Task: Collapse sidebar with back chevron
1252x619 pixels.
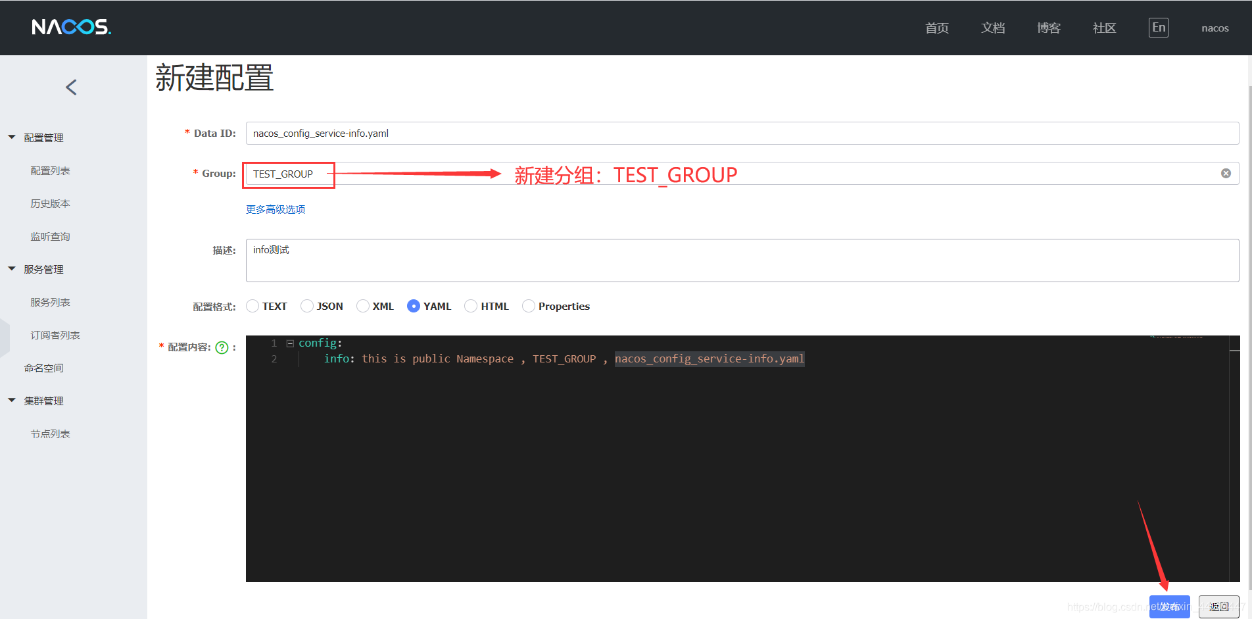Action: 71,87
